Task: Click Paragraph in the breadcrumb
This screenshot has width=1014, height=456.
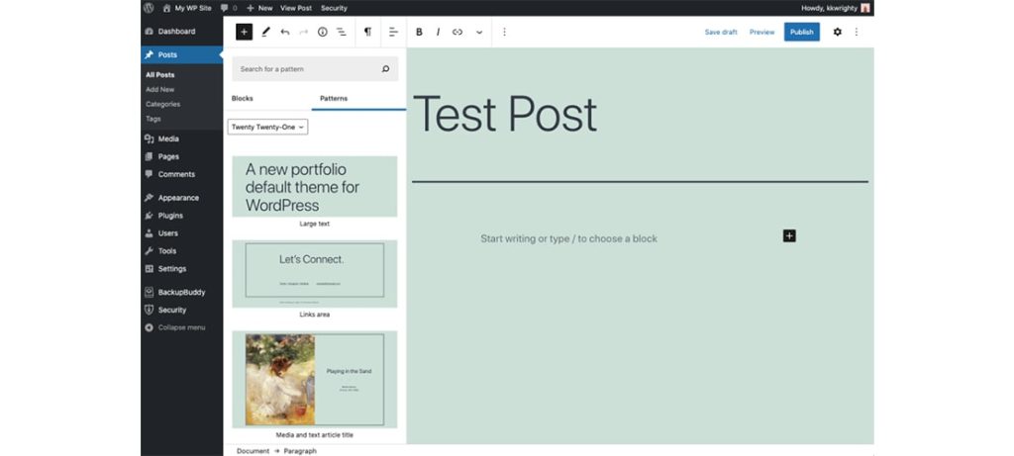Action: [300, 451]
